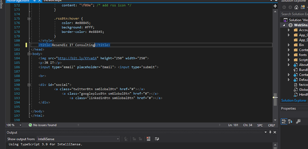Click the Bundle config file icon
This screenshot has width=308, height=149.
(296, 70)
